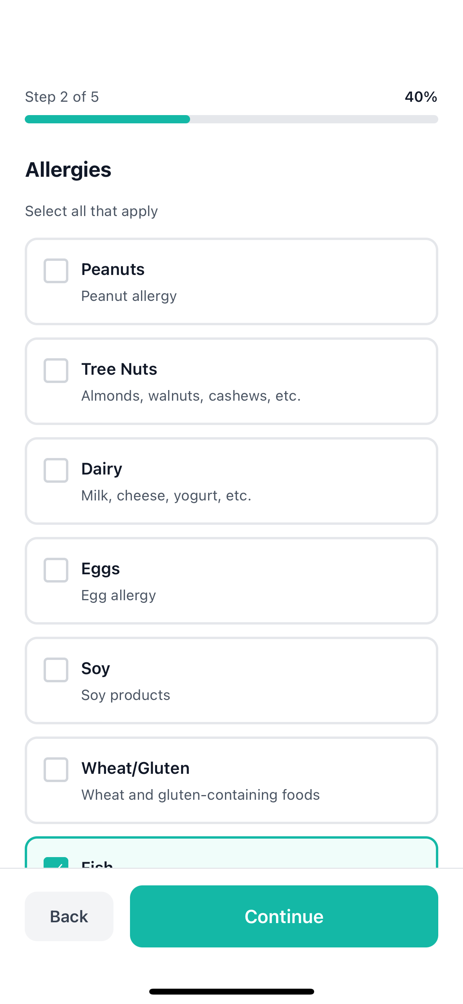Screen dimensions: 463x1004
Task: Choose the Soy title label
Action: click(95, 669)
